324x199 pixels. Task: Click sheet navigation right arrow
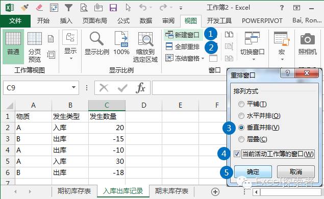[30, 191]
